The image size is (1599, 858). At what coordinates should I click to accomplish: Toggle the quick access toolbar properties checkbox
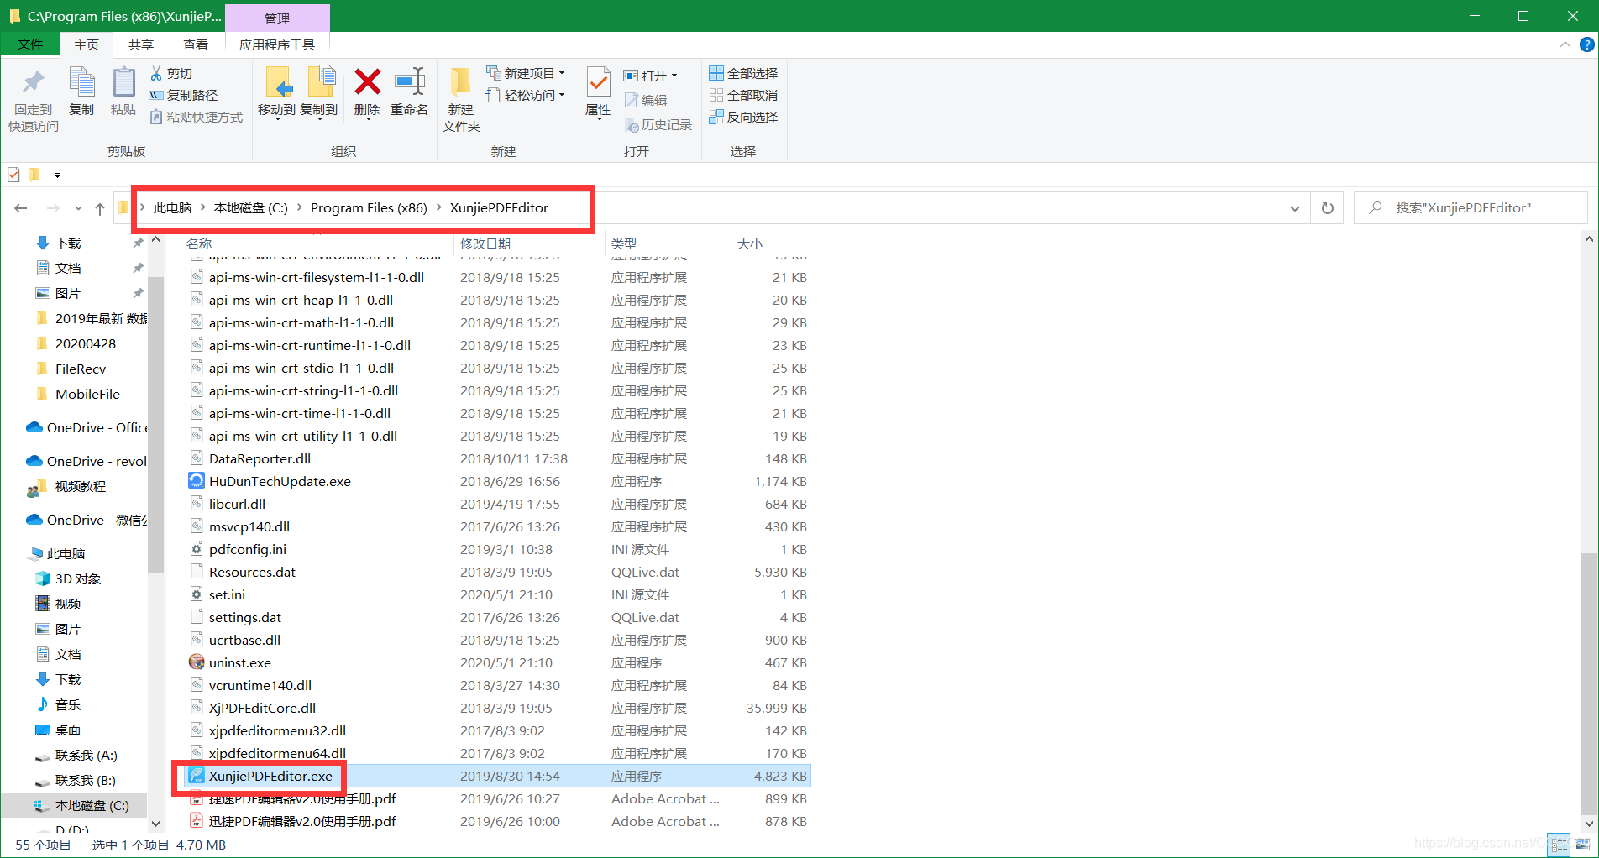click(13, 175)
